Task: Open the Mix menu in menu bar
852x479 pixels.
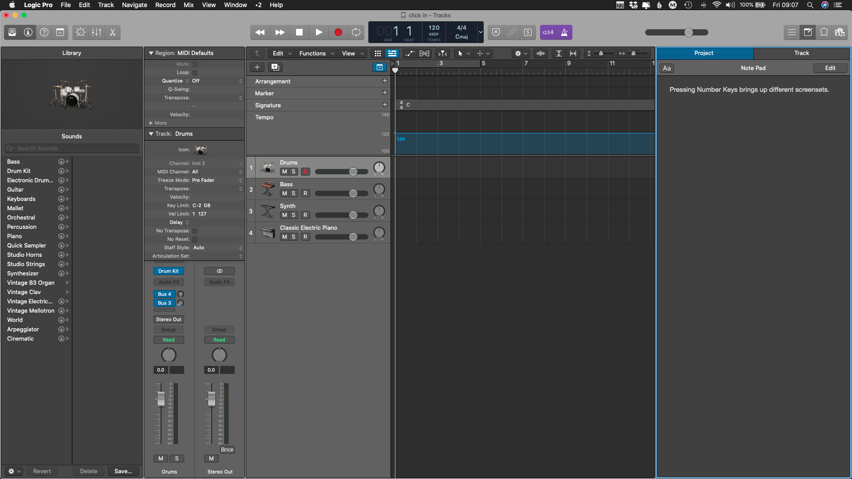Action: click(189, 5)
